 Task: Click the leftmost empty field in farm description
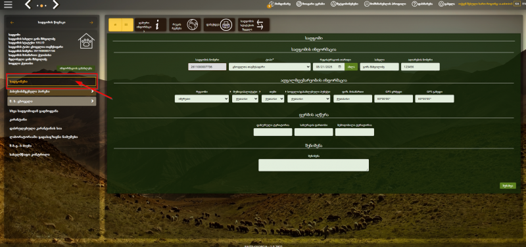(x=273, y=132)
